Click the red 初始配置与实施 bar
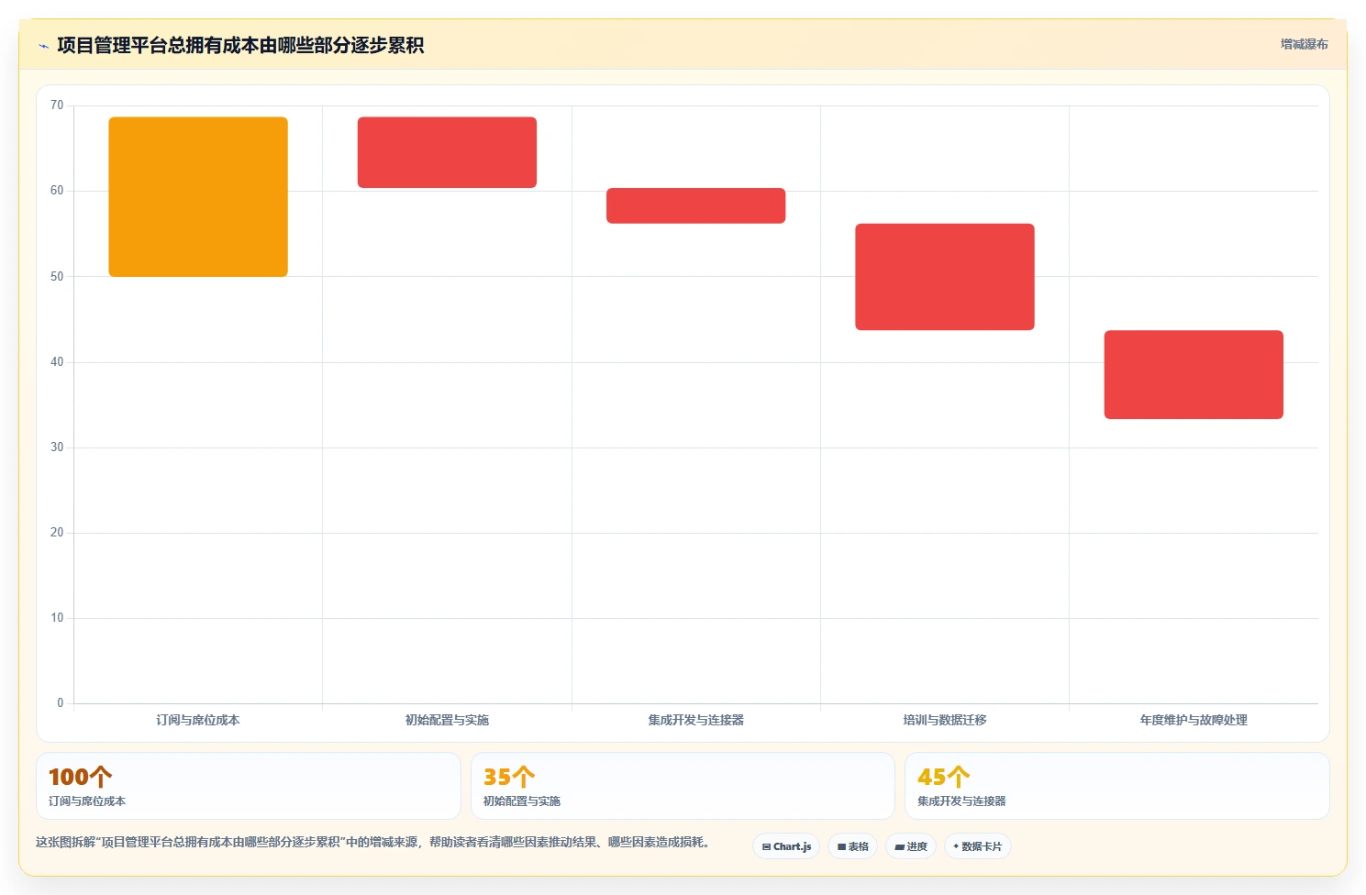 click(x=447, y=152)
